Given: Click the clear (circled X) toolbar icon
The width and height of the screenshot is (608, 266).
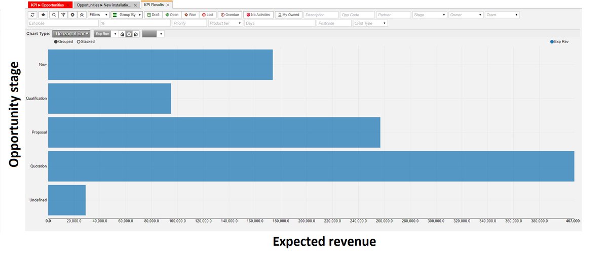Looking at the screenshot, I should point(72,15).
